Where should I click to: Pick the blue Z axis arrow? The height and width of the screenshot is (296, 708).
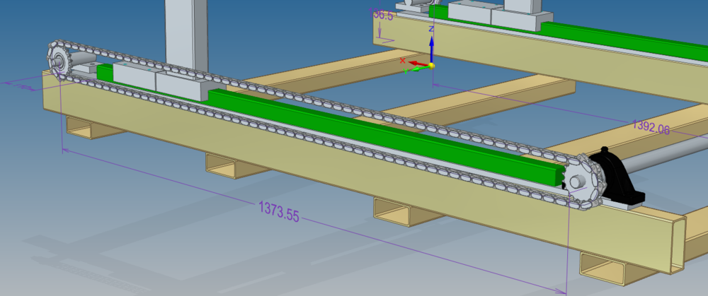click(x=430, y=41)
